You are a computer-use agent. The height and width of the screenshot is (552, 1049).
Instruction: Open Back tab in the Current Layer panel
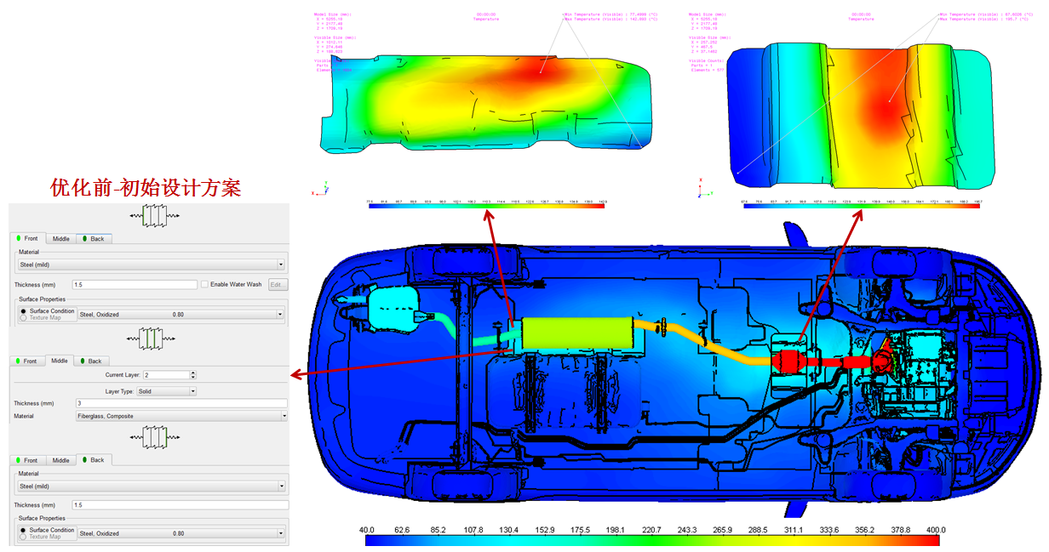tap(90, 361)
